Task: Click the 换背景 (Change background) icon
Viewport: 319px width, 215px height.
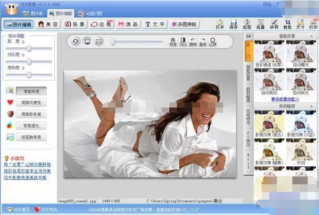Action: click(x=173, y=41)
